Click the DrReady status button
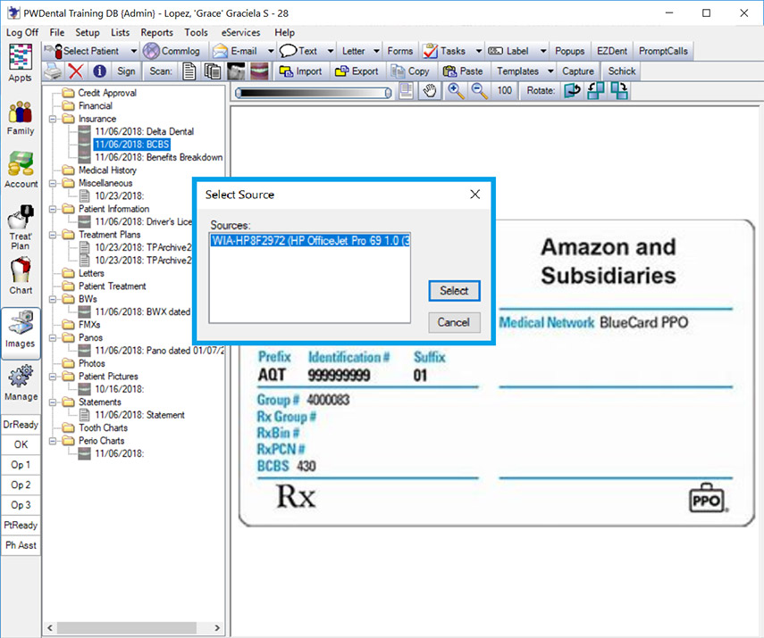This screenshot has width=764, height=638. (21, 425)
